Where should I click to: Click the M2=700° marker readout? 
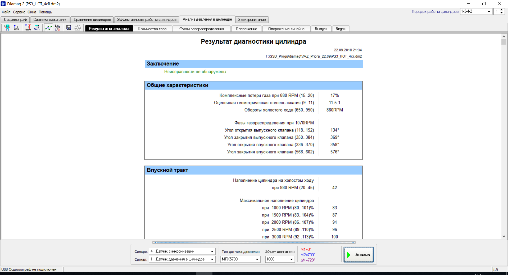pos(308,255)
